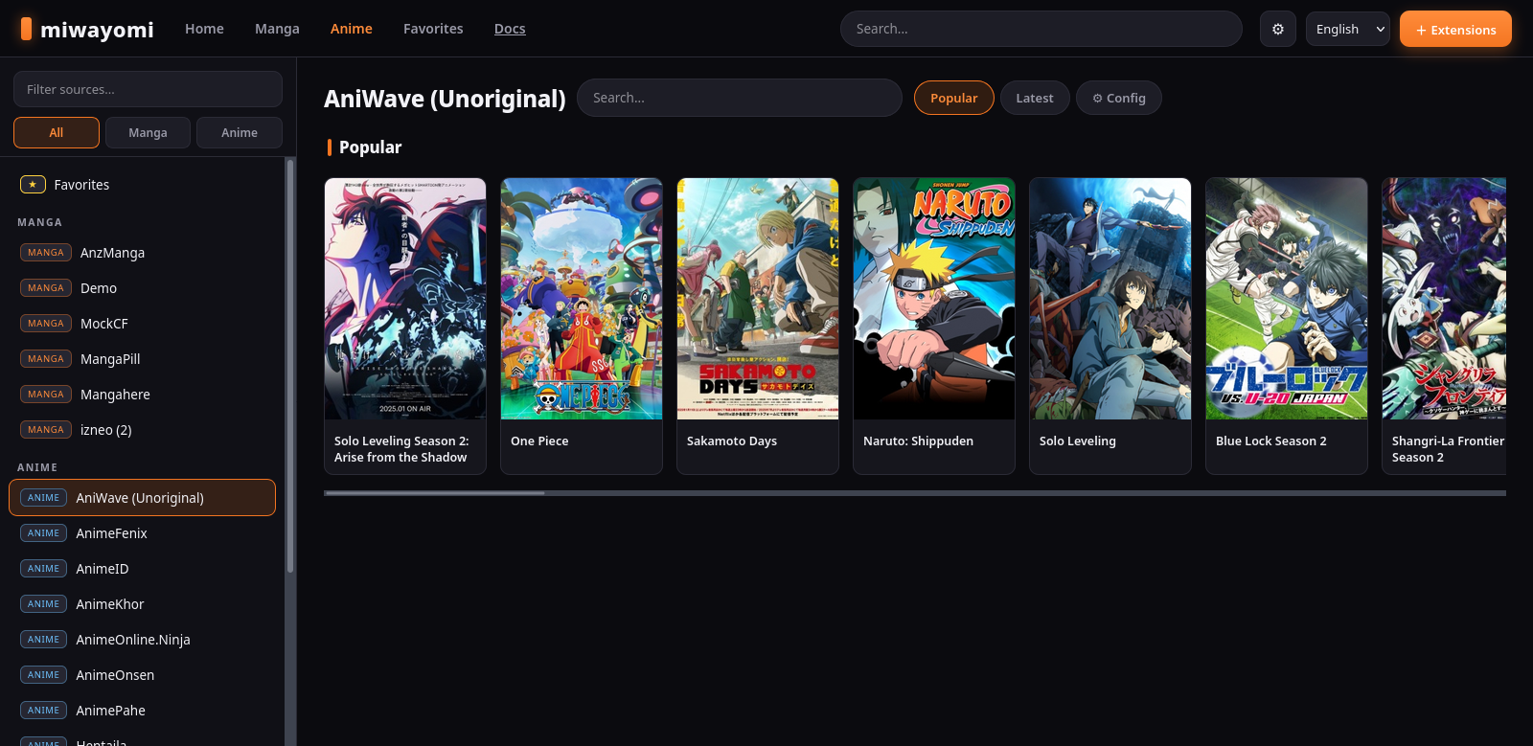The width and height of the screenshot is (1533, 746).
Task: Select Mangahere source name
Action: point(115,395)
